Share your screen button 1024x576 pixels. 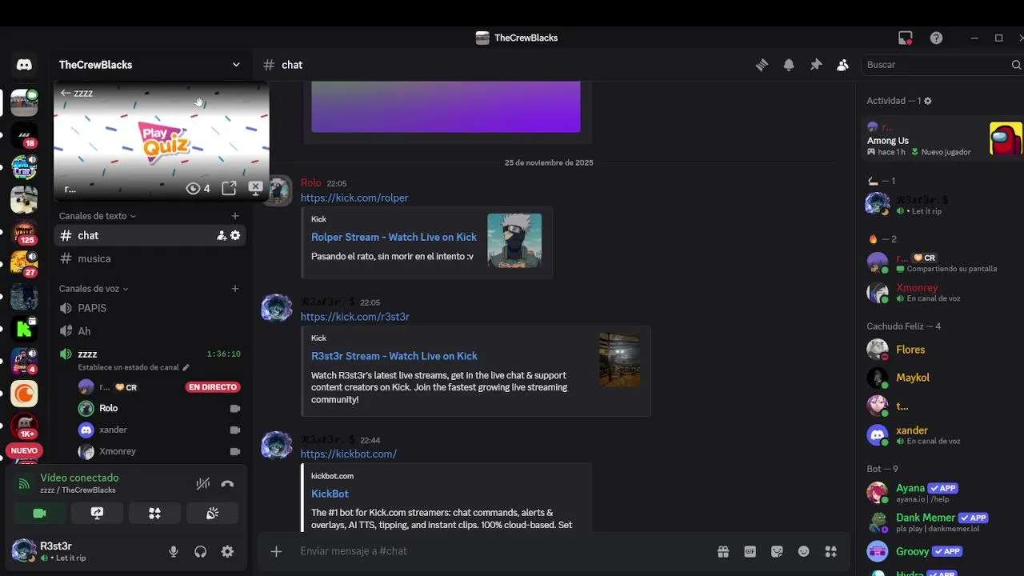click(x=97, y=514)
